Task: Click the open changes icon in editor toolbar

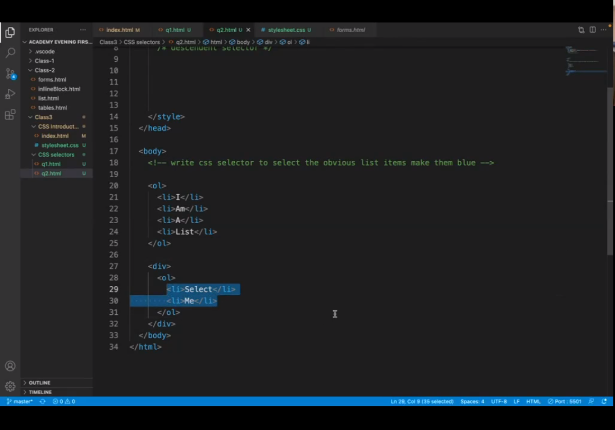Action: pos(581,30)
